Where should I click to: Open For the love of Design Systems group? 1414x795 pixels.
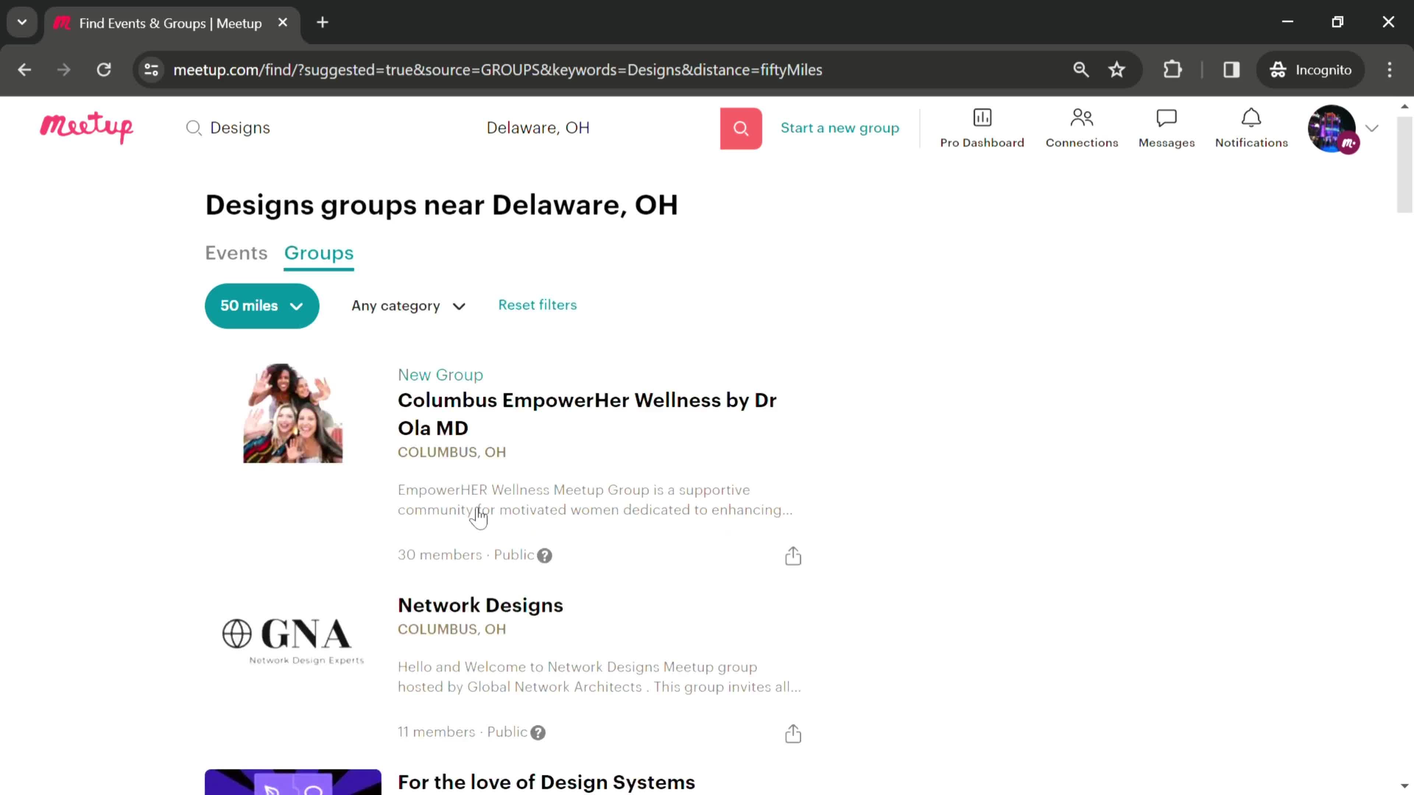(x=546, y=782)
